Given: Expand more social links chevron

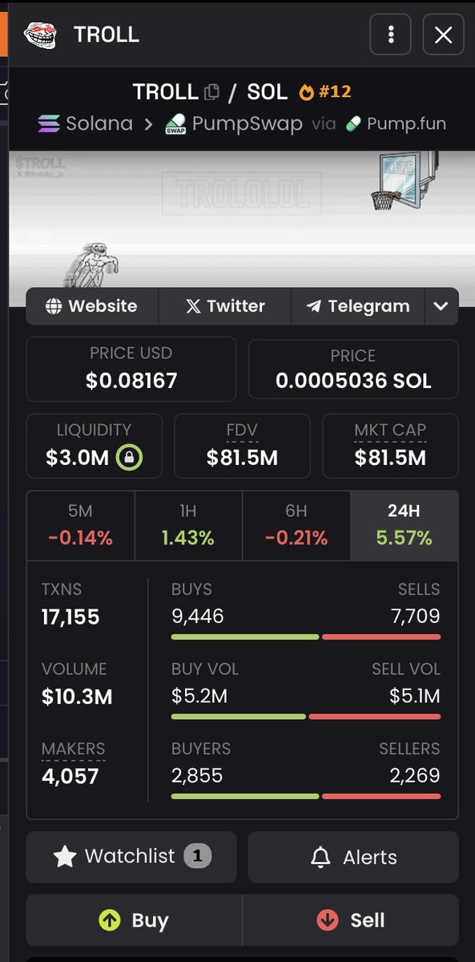Looking at the screenshot, I should point(440,306).
